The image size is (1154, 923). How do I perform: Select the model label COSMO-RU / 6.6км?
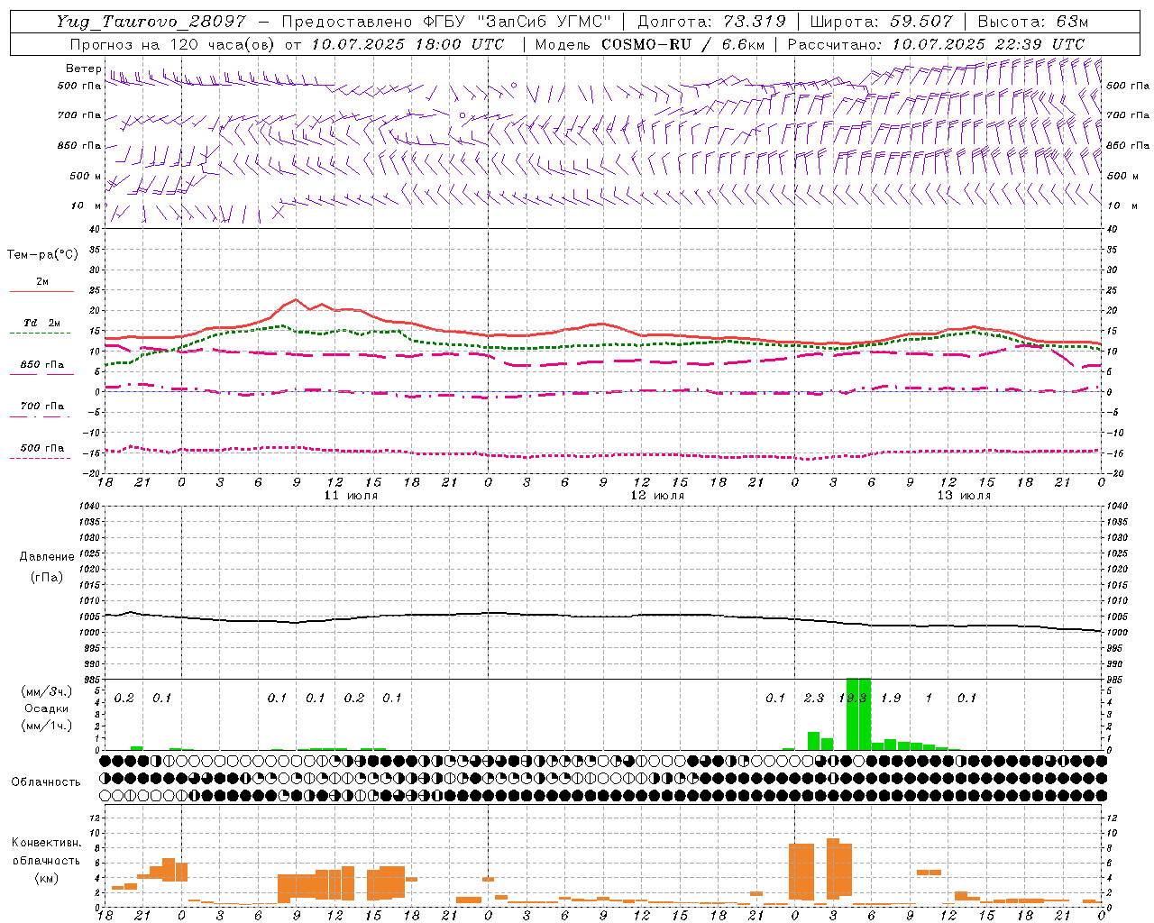coord(682,44)
